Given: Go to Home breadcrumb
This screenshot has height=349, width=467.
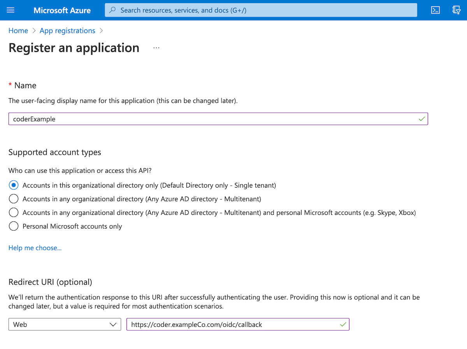Looking at the screenshot, I should [x=18, y=30].
